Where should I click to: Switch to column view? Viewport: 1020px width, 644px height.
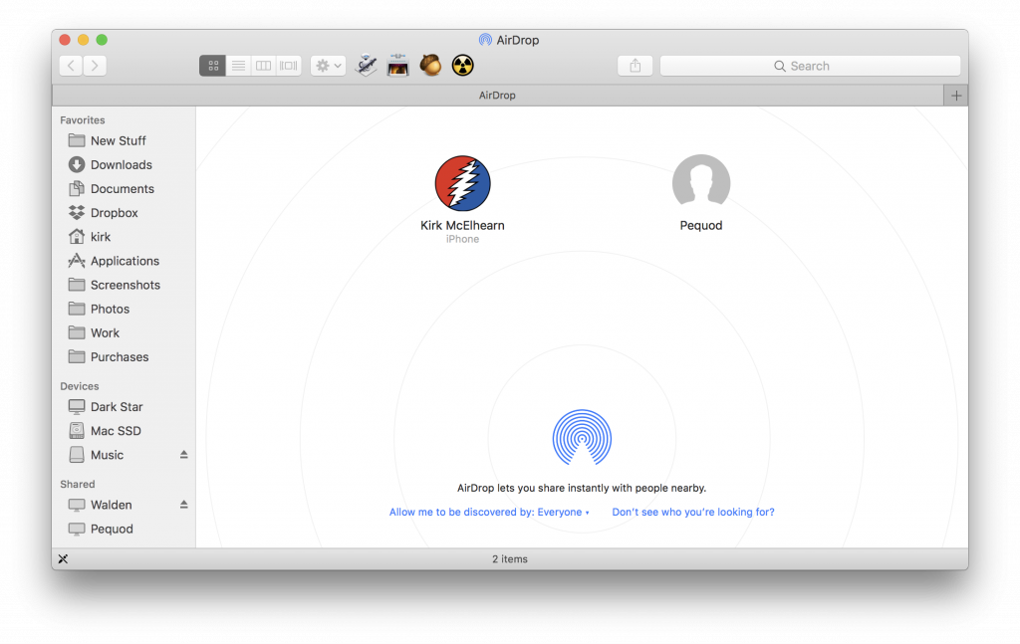point(263,65)
